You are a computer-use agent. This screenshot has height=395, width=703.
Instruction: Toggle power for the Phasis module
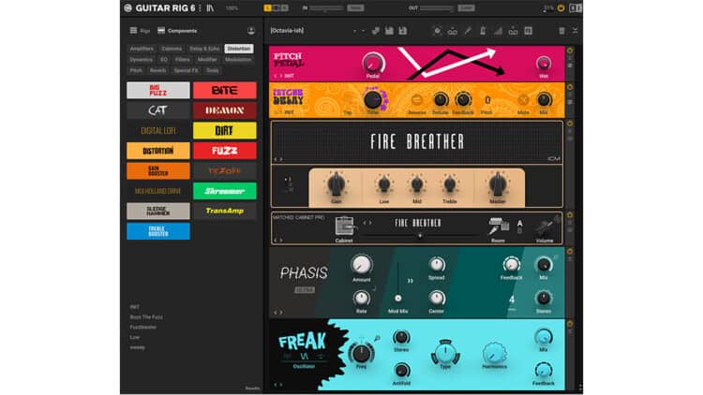[x=570, y=251]
